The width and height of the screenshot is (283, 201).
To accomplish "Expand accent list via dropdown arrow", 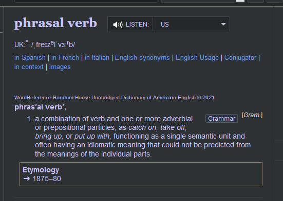I will pos(223,24).
